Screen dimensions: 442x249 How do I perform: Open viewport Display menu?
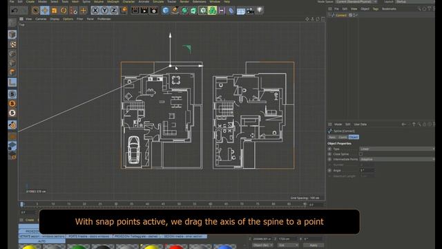[55, 19]
